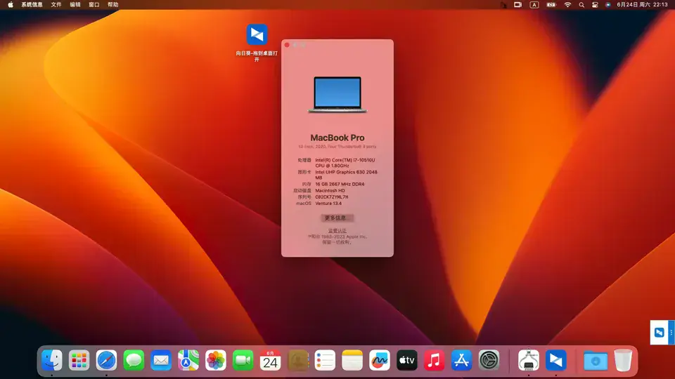Open Spotlight search in menu bar
This screenshot has width=675, height=379.
[581, 5]
